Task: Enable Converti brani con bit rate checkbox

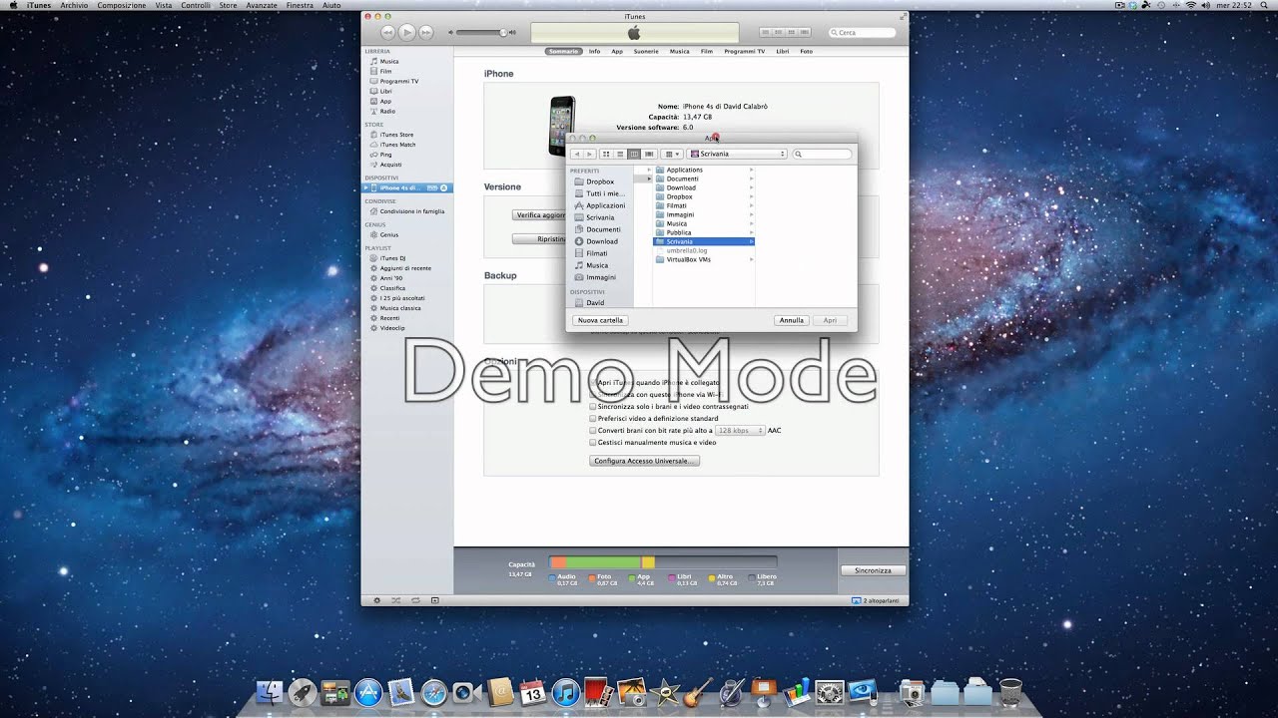Action: 593,431
